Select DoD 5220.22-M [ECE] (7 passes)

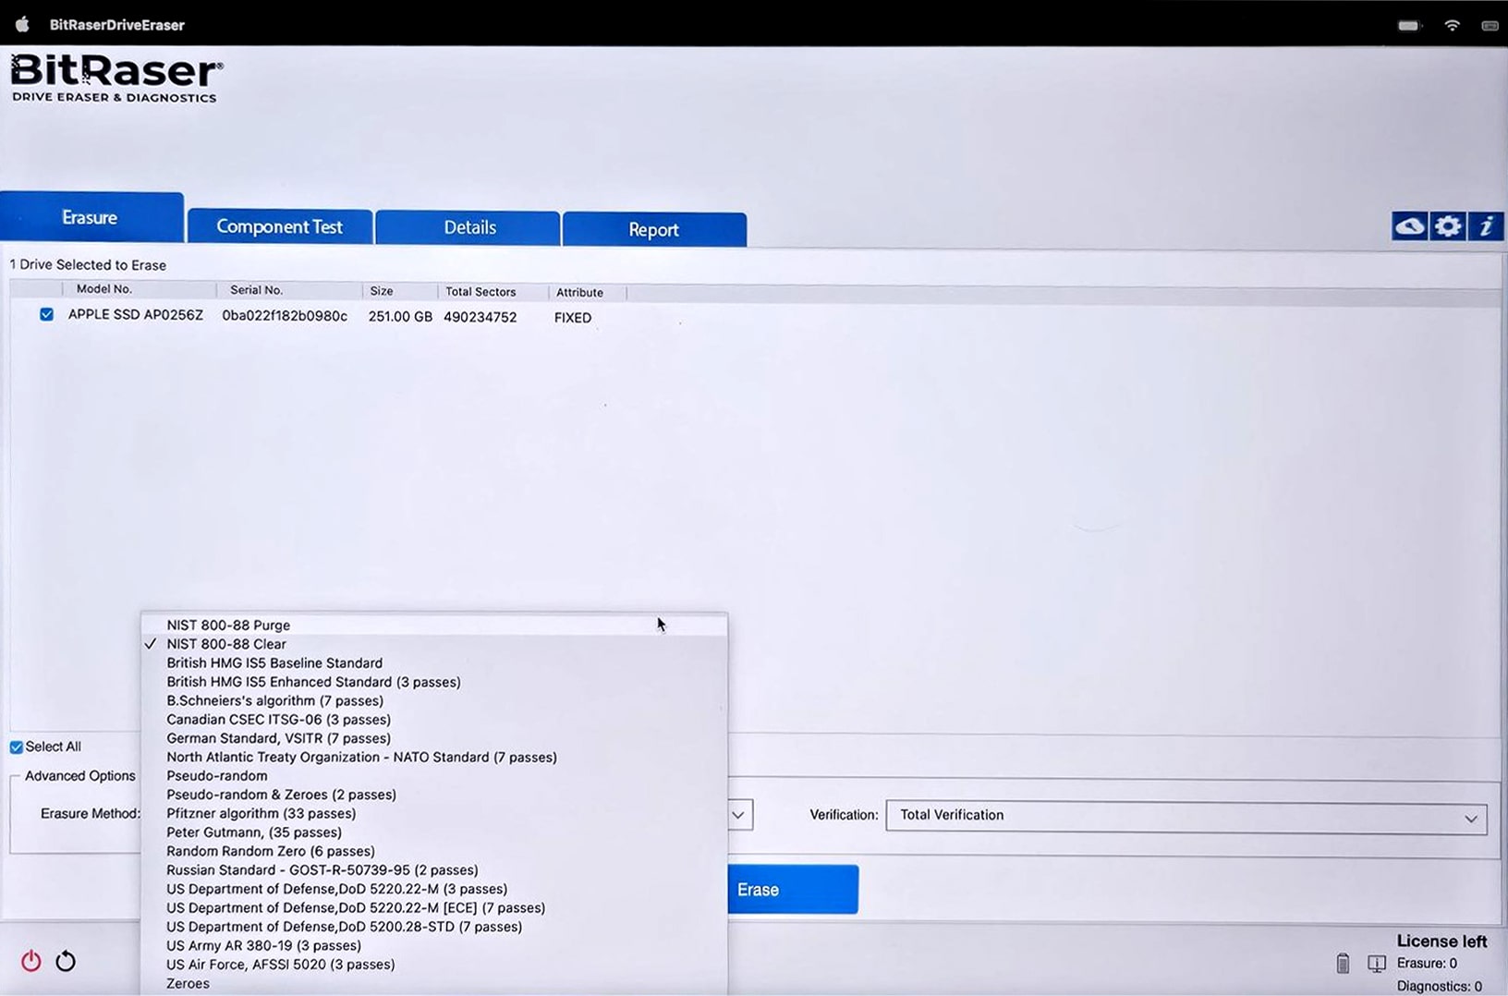434,908
